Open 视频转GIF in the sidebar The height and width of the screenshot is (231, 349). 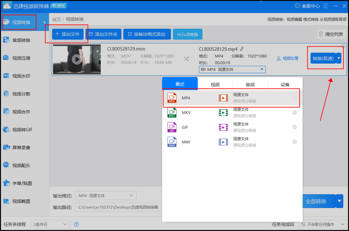coord(24,130)
